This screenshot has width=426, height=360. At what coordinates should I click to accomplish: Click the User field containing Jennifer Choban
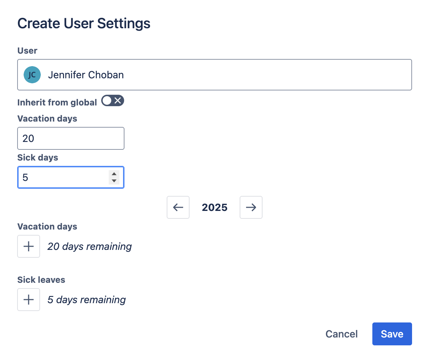click(x=215, y=75)
